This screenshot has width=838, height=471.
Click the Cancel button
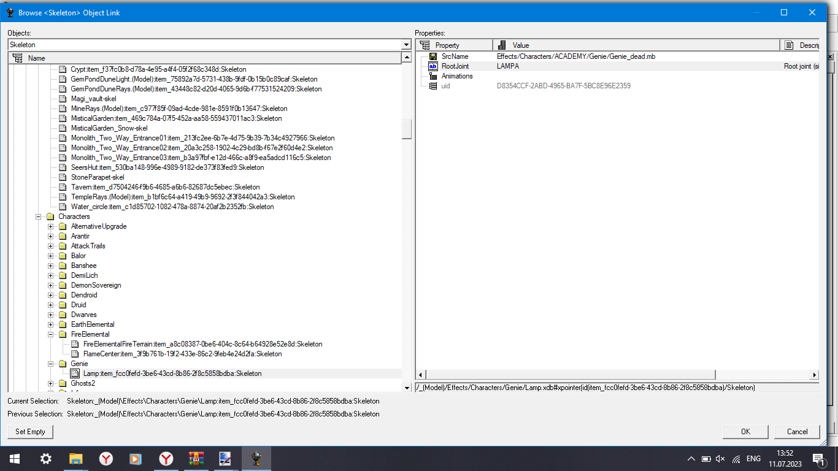pos(797,432)
